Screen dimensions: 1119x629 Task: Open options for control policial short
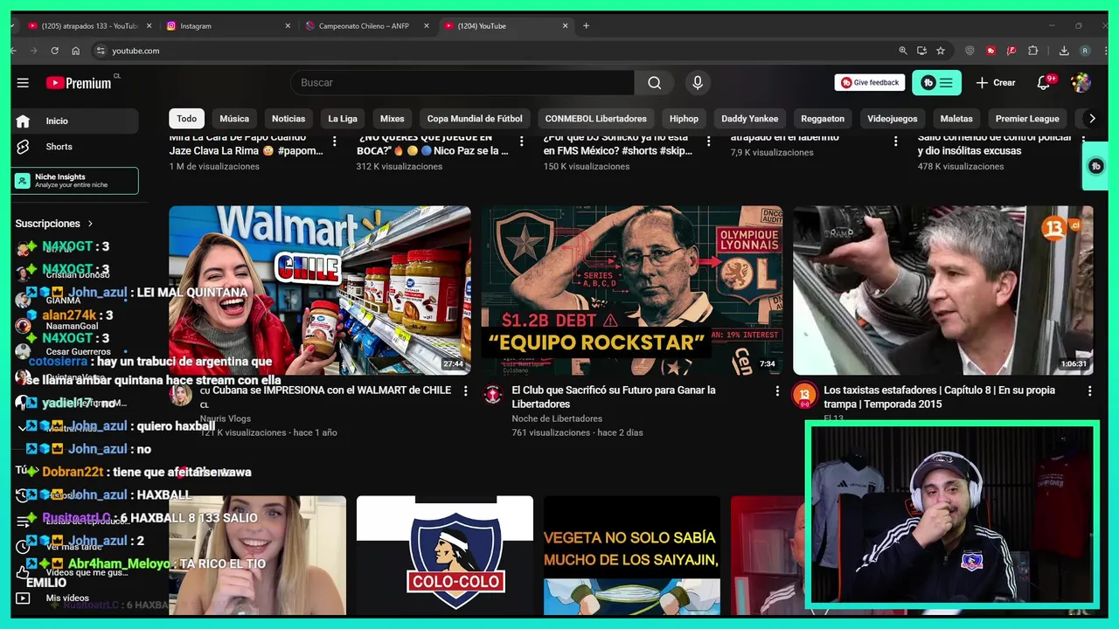click(x=1084, y=141)
